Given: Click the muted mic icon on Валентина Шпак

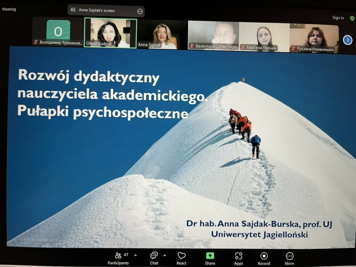Looking at the screenshot, I should [x=192, y=46].
